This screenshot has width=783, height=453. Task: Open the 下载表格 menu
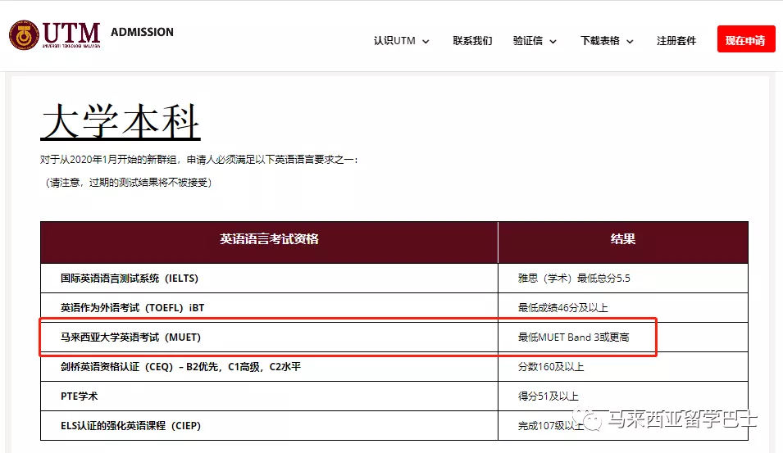(x=599, y=41)
